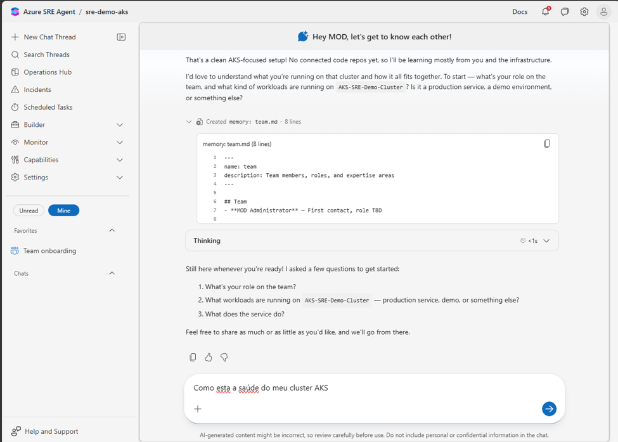Screen dimensions: 618x442
Task: Click the Favorites section label
Action: tap(25, 231)
